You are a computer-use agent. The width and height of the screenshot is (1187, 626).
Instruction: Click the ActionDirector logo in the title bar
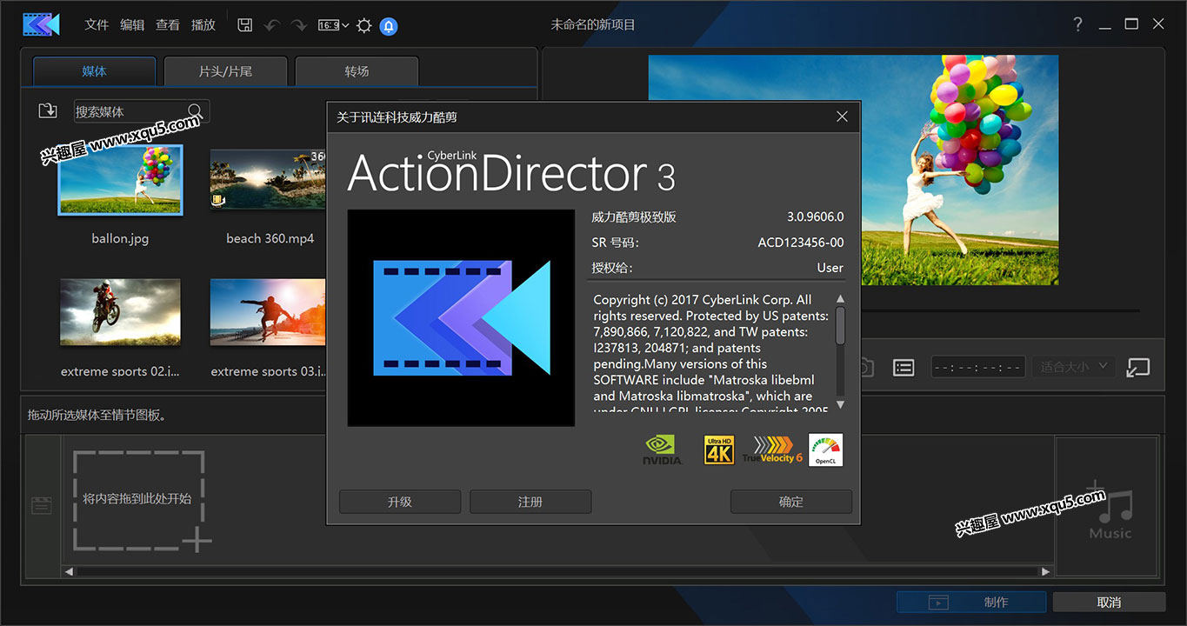click(41, 24)
